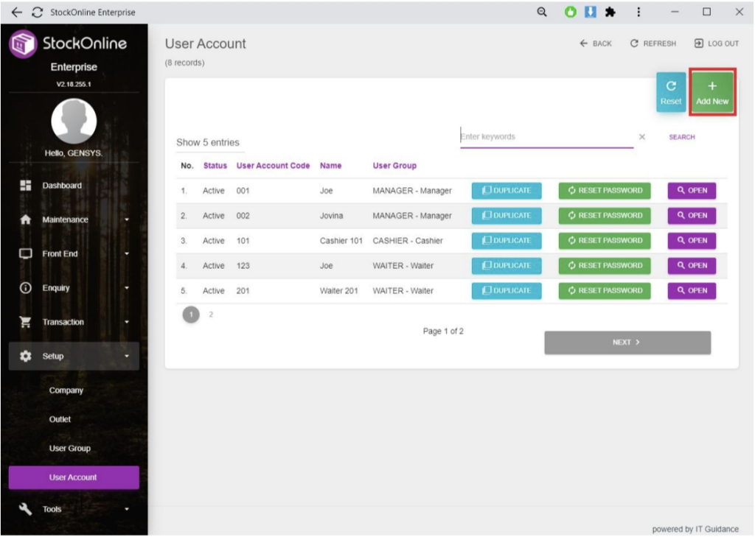This screenshot has height=537, width=755.
Task: Click the user avatar profile picture
Action: coord(73,121)
